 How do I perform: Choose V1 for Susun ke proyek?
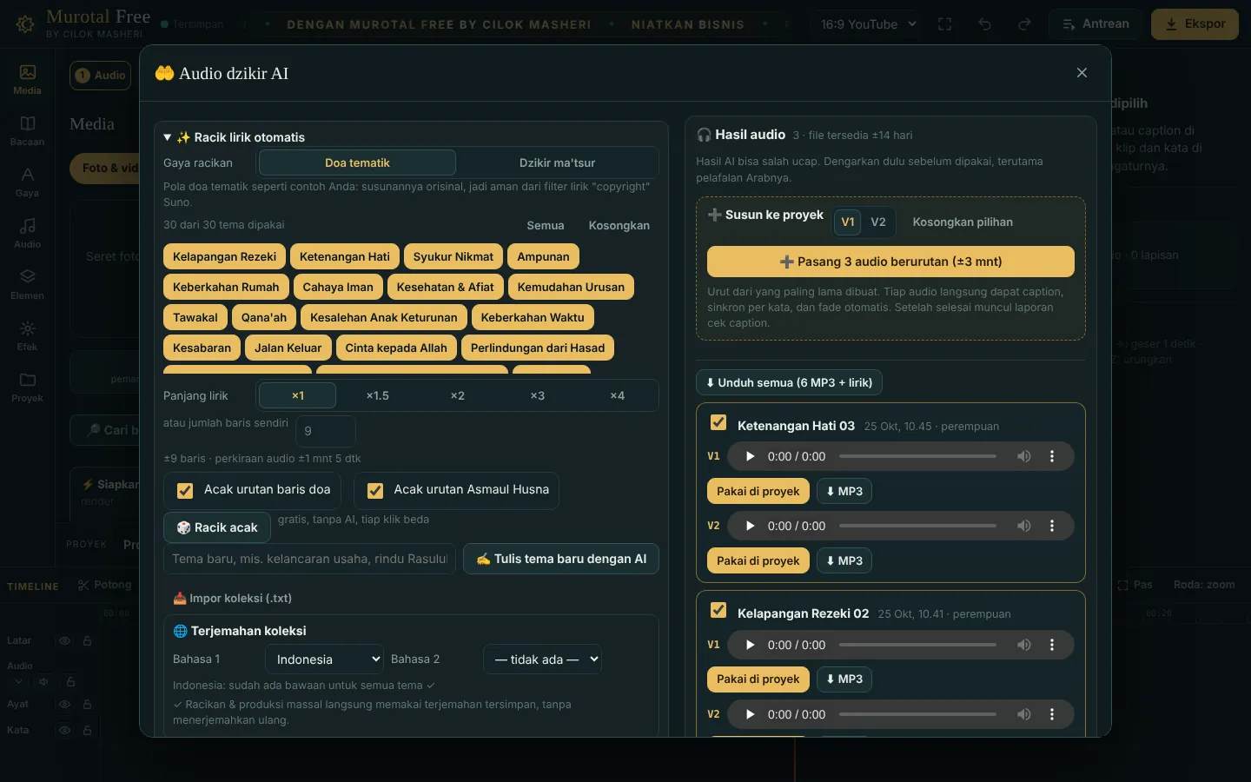(x=848, y=222)
